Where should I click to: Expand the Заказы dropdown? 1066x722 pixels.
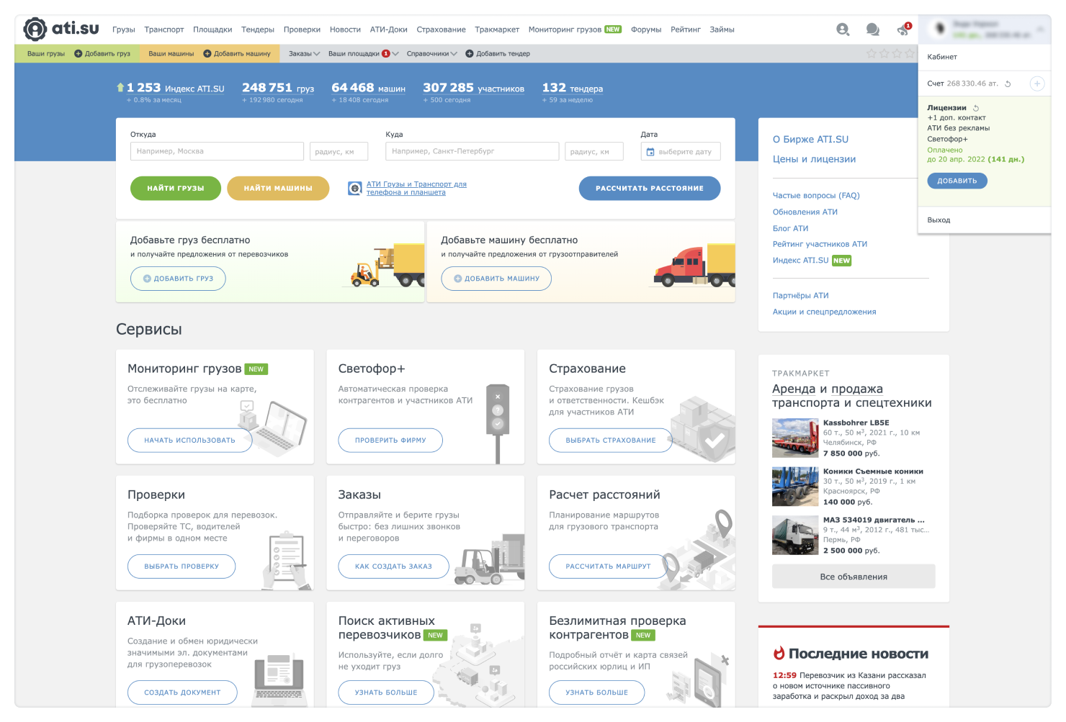point(304,53)
